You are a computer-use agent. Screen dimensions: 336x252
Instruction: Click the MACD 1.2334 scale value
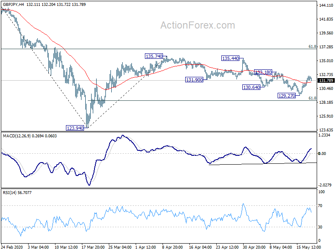click(x=324, y=135)
